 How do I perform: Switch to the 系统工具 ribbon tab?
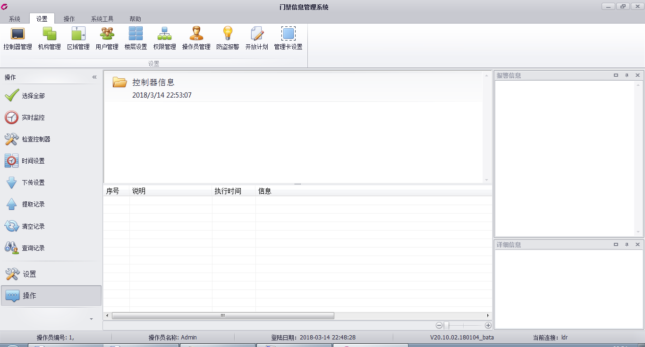coord(102,19)
